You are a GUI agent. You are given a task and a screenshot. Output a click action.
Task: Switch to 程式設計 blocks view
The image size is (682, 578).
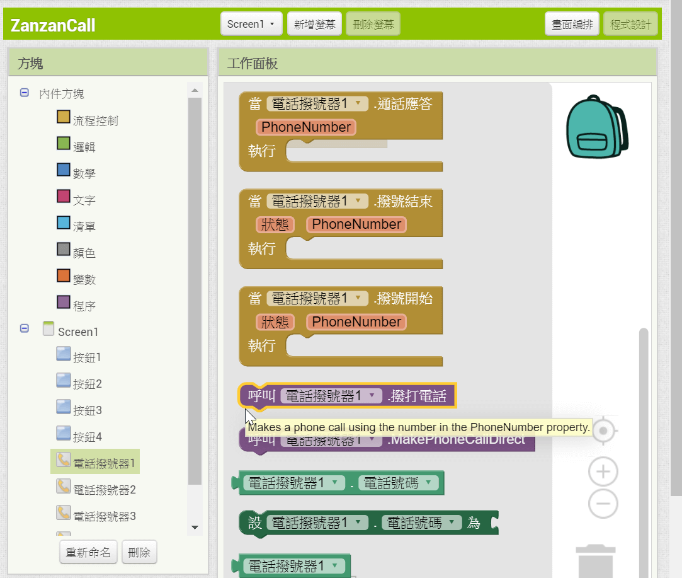[x=630, y=24]
